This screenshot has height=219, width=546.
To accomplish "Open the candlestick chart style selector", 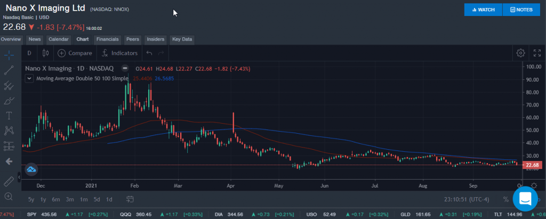I will [45, 53].
